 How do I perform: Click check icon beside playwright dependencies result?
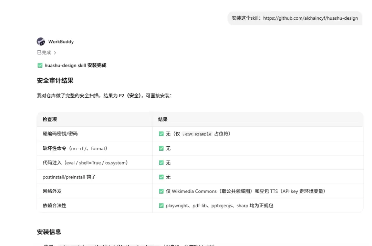point(161,205)
